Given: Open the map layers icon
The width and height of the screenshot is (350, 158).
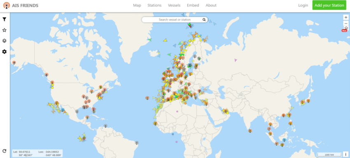Looking at the screenshot, I should tap(4, 41).
